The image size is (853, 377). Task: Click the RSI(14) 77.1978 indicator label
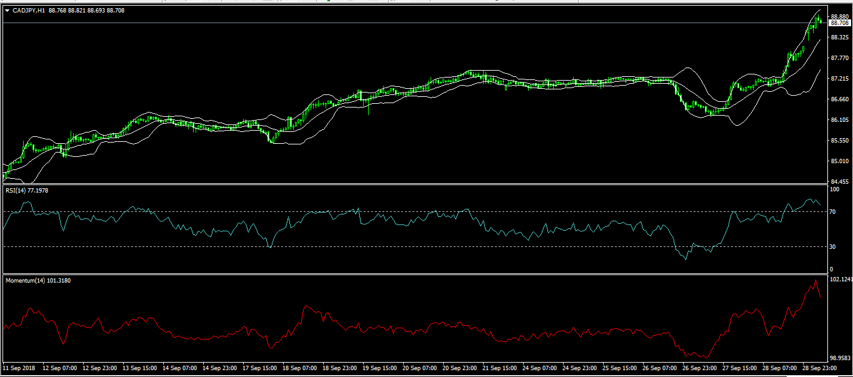click(x=27, y=190)
